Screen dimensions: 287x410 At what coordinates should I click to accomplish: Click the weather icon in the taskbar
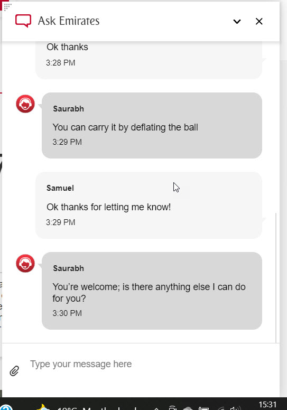[43, 407]
